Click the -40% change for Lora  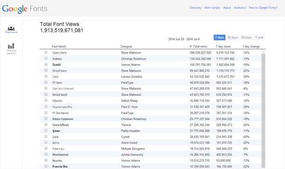tap(246, 137)
